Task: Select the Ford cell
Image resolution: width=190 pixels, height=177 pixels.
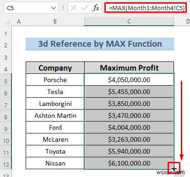Action: point(55,127)
